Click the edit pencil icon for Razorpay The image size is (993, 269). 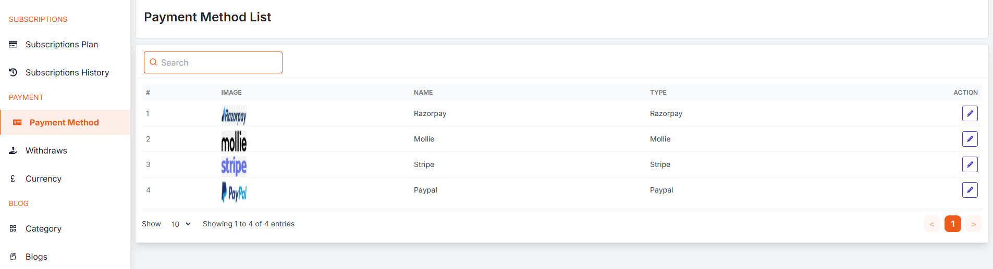point(970,113)
